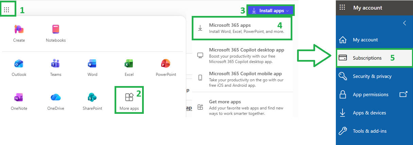The width and height of the screenshot is (413, 145).
Task: Click the download icon for Apps & devices
Action: 343,113
